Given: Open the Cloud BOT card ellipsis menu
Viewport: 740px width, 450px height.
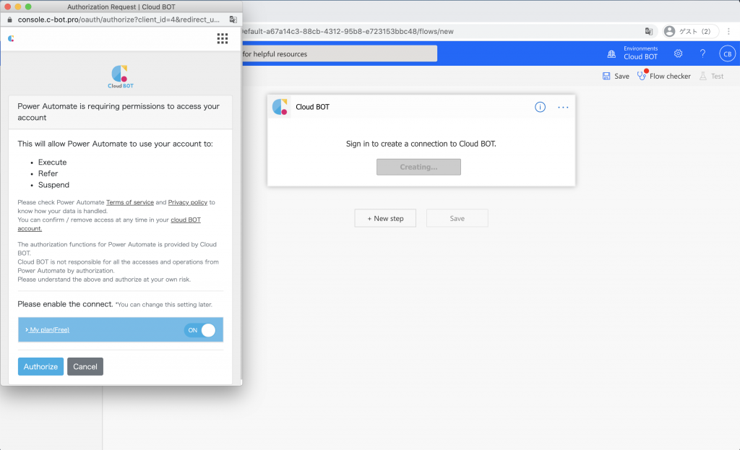Looking at the screenshot, I should (x=563, y=107).
